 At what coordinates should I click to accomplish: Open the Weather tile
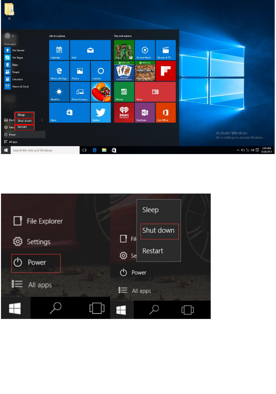point(59,92)
